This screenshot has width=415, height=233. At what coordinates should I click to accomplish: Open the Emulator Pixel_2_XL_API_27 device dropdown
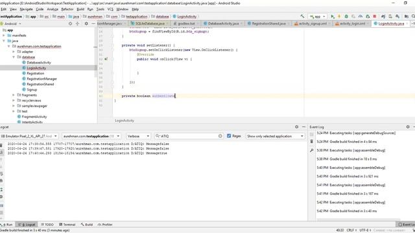click(29, 136)
